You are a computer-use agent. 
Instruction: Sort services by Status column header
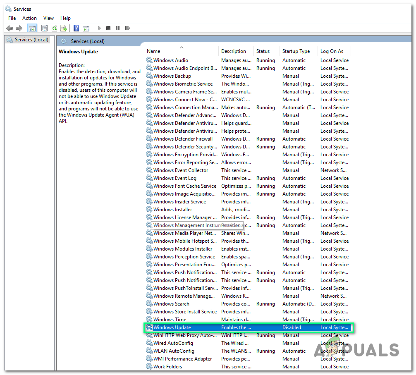[263, 51]
